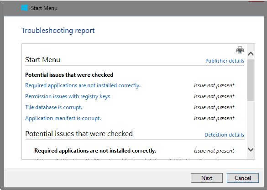Screen dimensions: 267x190
Task: Click bold 'Potential issues that were checked' subheading
Action: tap(69, 75)
